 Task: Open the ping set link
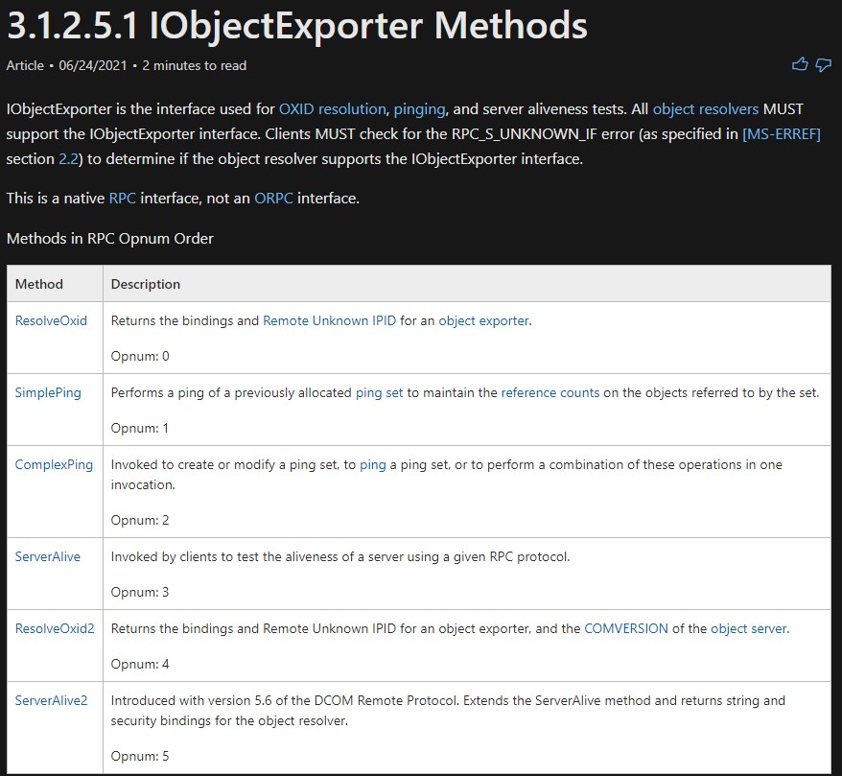pos(379,392)
